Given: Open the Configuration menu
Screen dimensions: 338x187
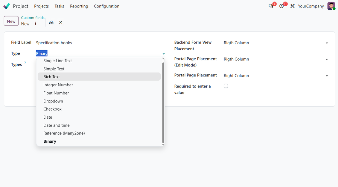Looking at the screenshot, I should click(106, 6).
